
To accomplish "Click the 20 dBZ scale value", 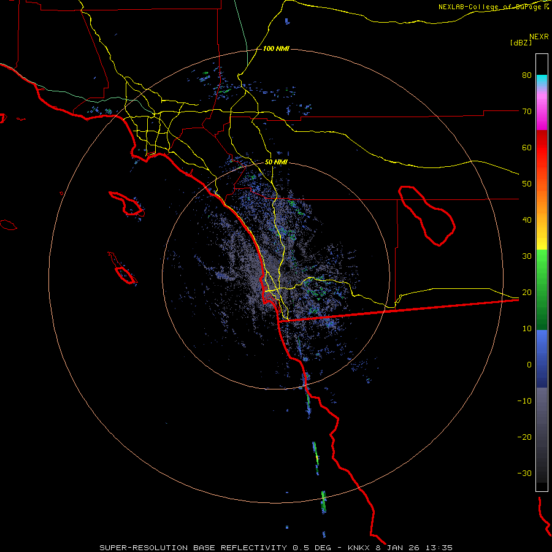I will pos(527,292).
